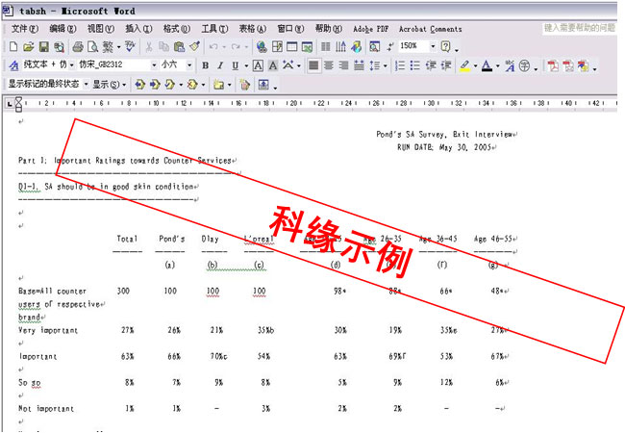Open 显示标记的最终状态 review view dropdown
The height and width of the screenshot is (433, 625).
(87, 84)
